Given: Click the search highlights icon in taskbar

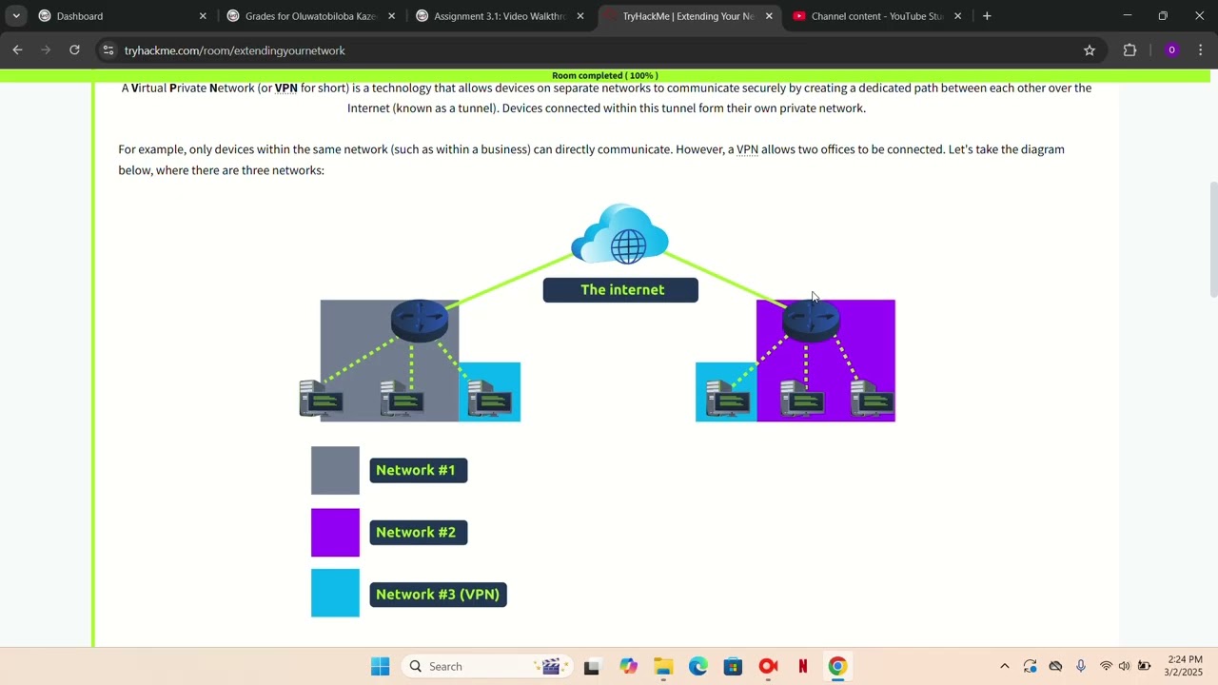Looking at the screenshot, I should pos(550,666).
